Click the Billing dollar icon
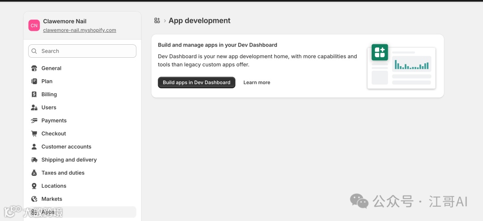Screen dimensions: 483x221 [34, 94]
